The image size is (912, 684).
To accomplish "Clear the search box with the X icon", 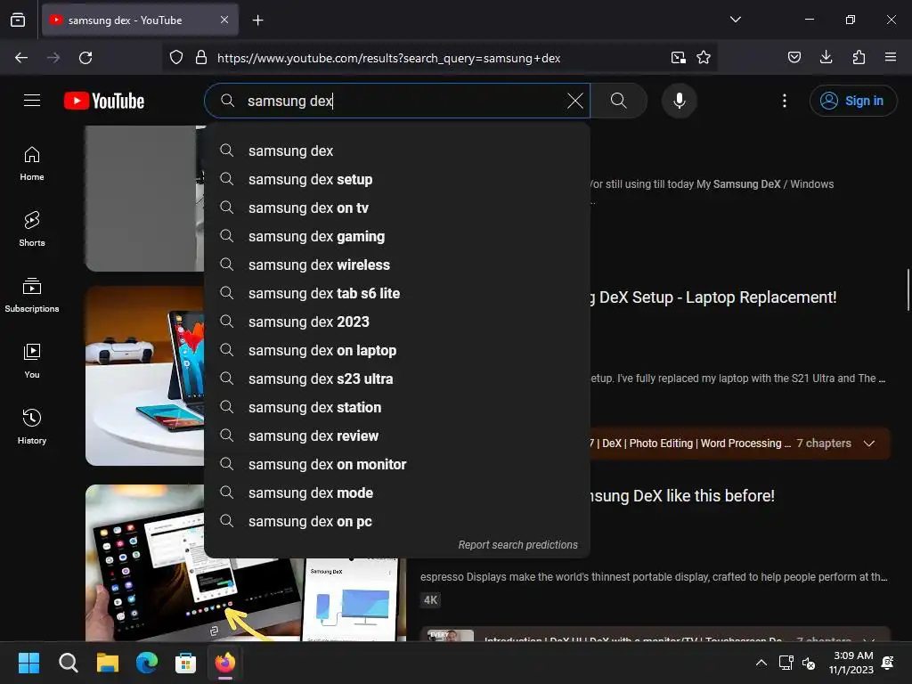I will 574,101.
